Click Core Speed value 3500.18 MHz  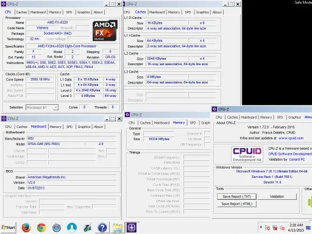(x=40, y=79)
